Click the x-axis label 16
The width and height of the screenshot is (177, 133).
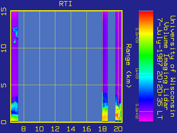click(87, 129)
